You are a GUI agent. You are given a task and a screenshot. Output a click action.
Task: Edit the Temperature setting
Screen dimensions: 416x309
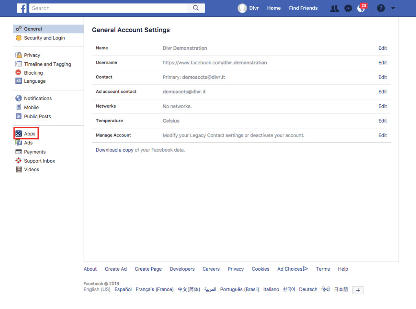click(x=382, y=121)
